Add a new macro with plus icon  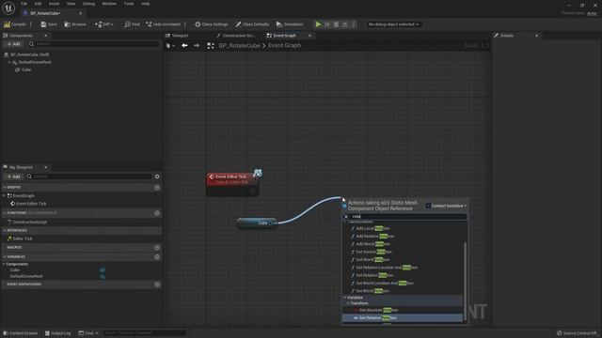[157, 248]
